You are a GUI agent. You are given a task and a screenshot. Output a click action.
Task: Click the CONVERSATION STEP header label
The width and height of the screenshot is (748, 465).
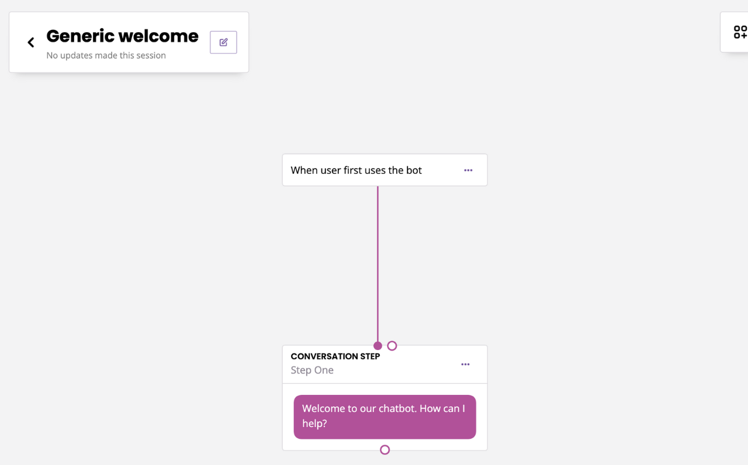(335, 356)
